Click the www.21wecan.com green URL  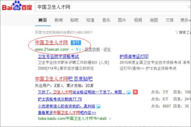pos(52,49)
